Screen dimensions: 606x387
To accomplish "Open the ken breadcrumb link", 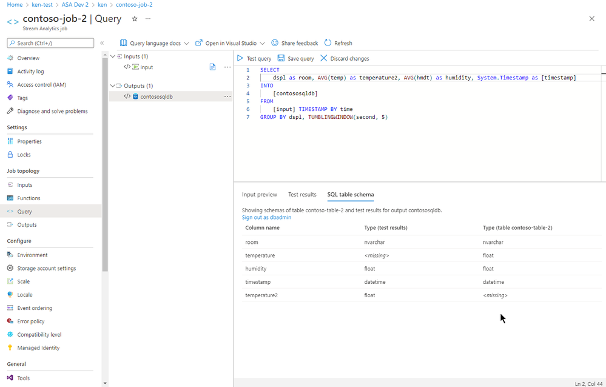I will (x=102, y=5).
